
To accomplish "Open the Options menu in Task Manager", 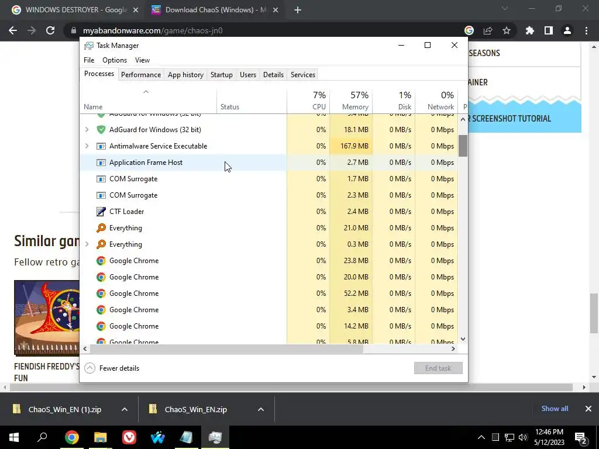I will click(115, 60).
